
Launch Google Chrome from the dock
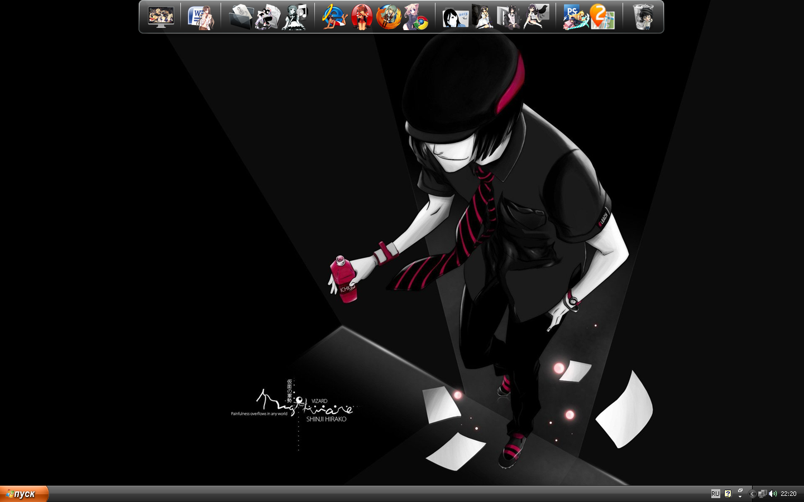tap(416, 17)
